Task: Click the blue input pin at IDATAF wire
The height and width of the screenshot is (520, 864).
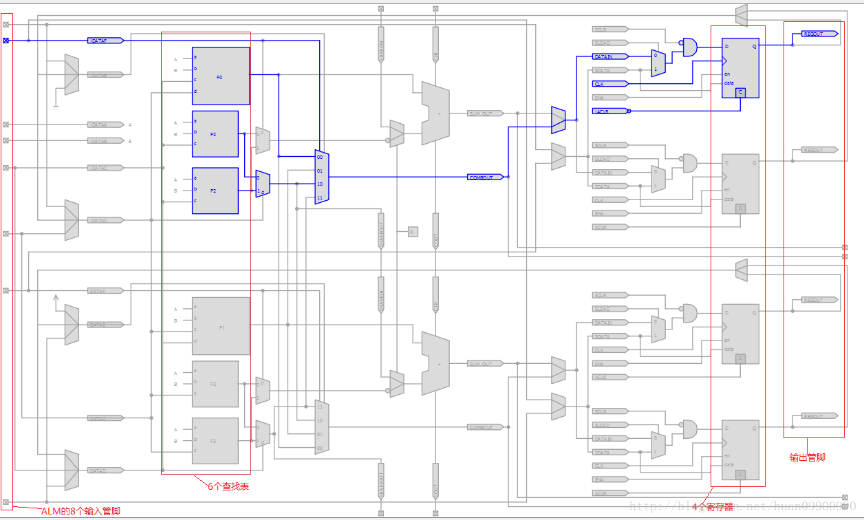Action: coord(6,41)
